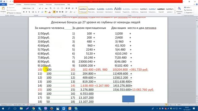Screen dimensions: 198x111
Task: Open the font name combo box
Action: 27,8
